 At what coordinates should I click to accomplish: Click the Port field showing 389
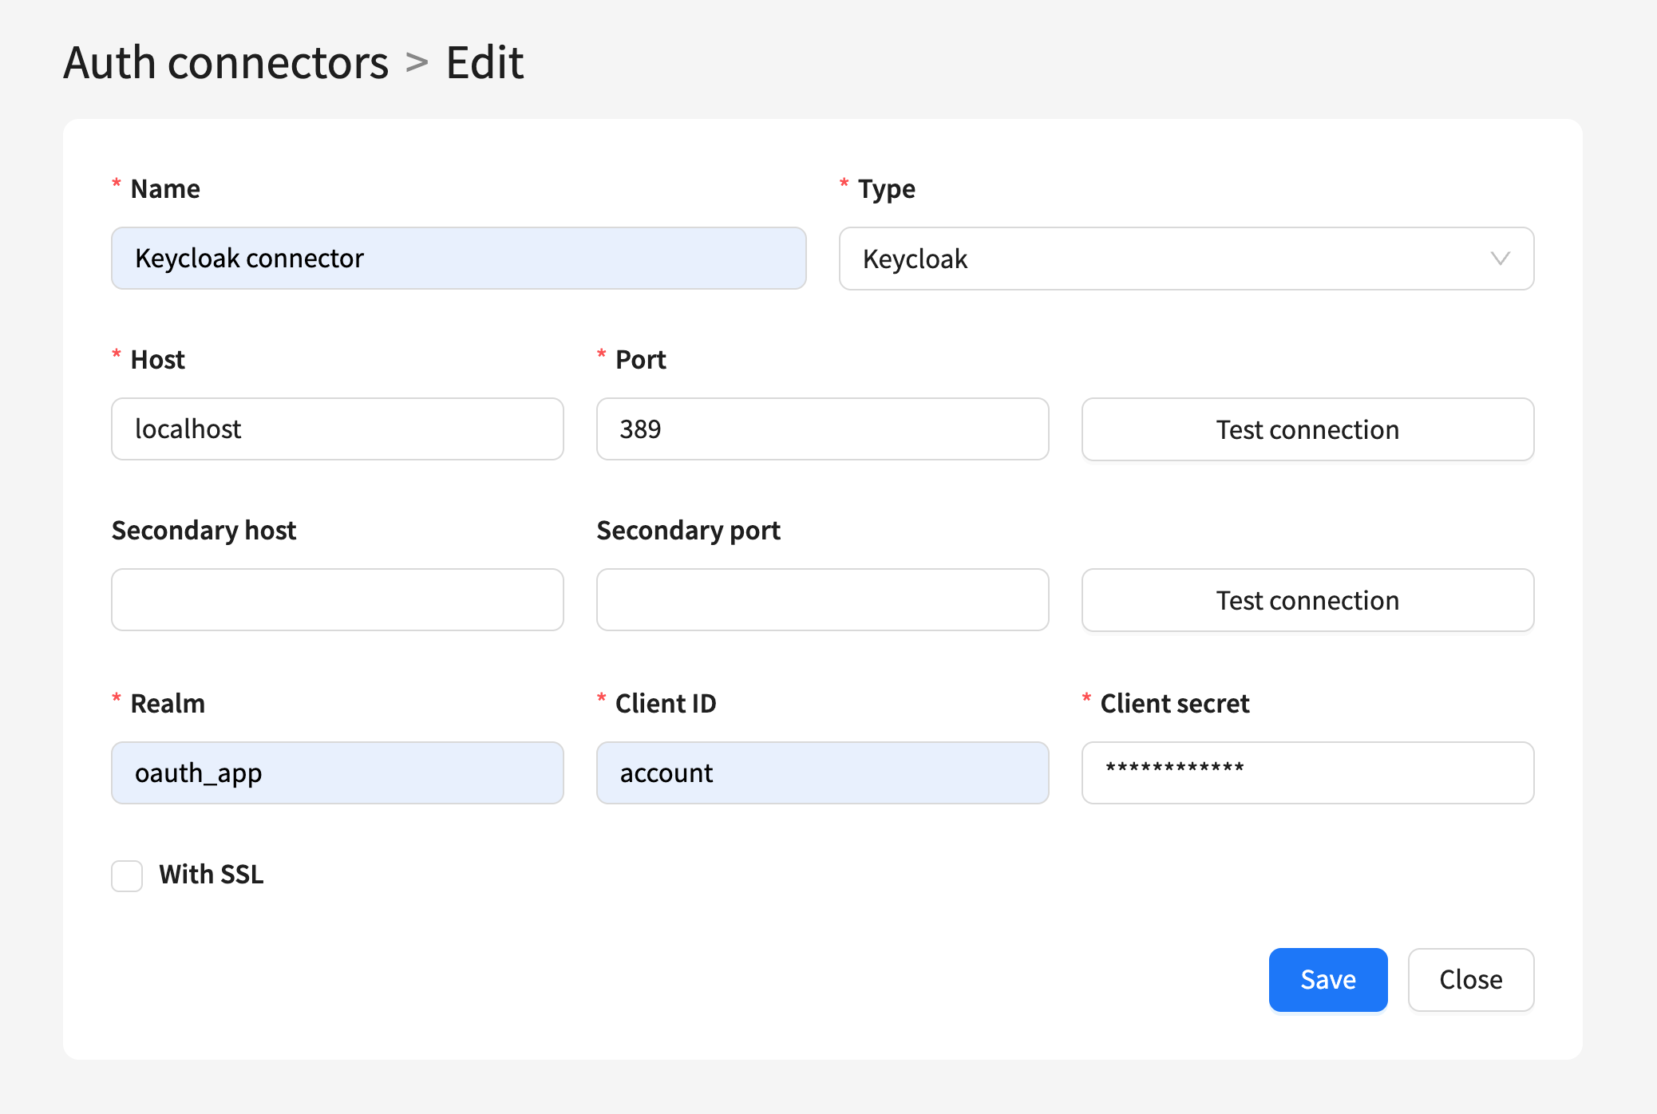[822, 429]
